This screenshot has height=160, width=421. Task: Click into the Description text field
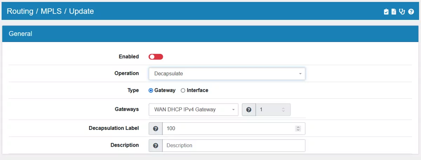(233, 145)
